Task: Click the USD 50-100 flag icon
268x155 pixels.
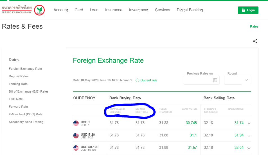Action: pyautogui.click(x=76, y=148)
